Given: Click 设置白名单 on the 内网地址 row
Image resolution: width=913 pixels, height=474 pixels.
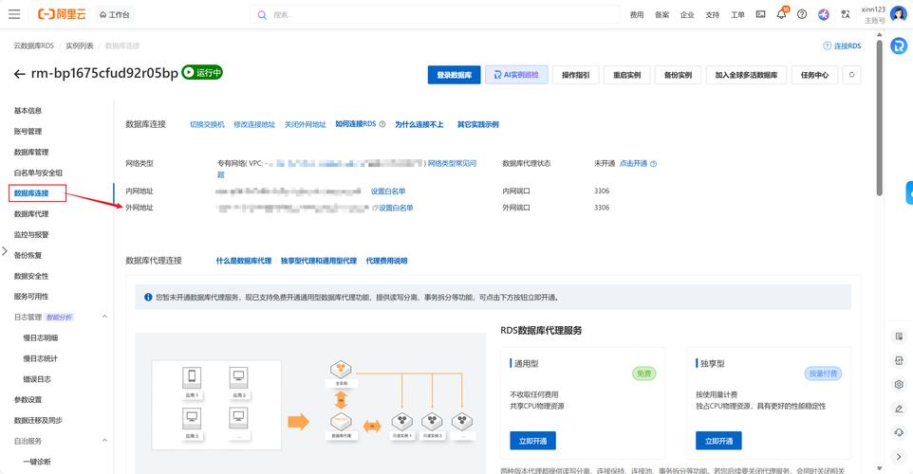Looking at the screenshot, I should click(x=388, y=191).
